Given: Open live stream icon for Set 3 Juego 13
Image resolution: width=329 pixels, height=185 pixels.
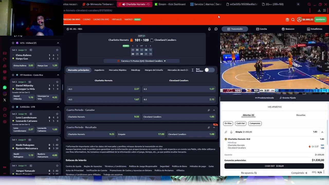Looking at the screenshot, I should point(31,50).
